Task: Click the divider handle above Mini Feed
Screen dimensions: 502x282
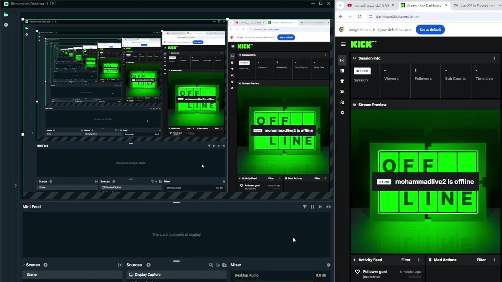Action: [x=176, y=202]
